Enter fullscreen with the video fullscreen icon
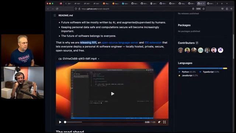Viewport: 236px width, 133px height. coord(164,122)
